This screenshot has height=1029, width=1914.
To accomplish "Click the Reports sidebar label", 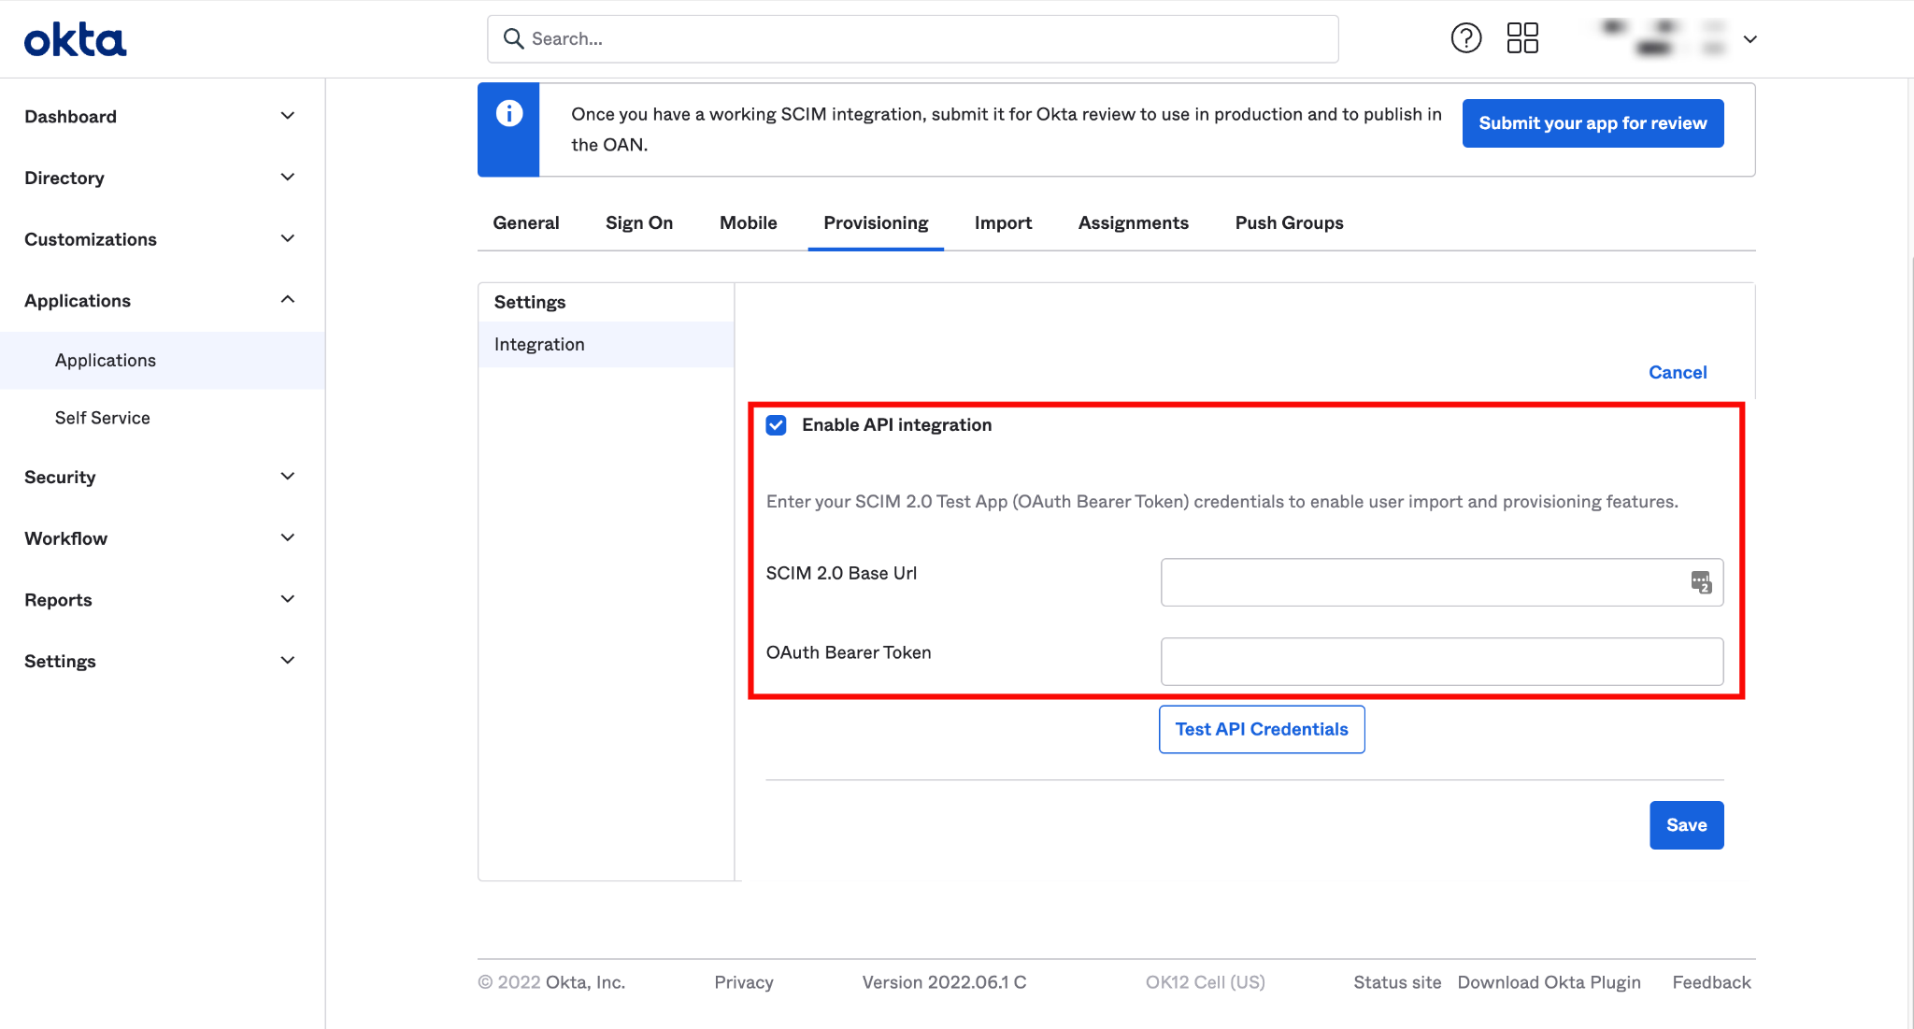I will pyautogui.click(x=58, y=599).
